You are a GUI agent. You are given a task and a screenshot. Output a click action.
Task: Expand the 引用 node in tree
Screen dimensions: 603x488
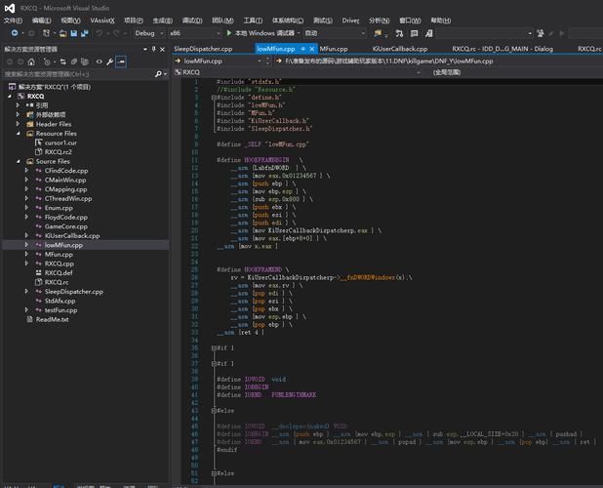click(18, 105)
